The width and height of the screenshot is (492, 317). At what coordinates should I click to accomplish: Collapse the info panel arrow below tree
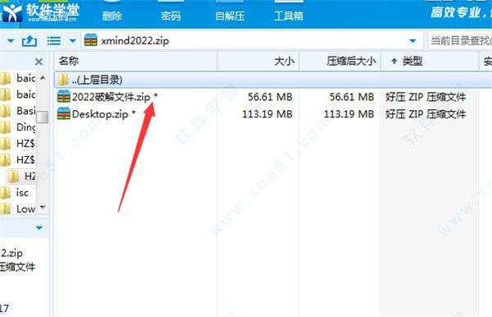pyautogui.click(x=39, y=227)
